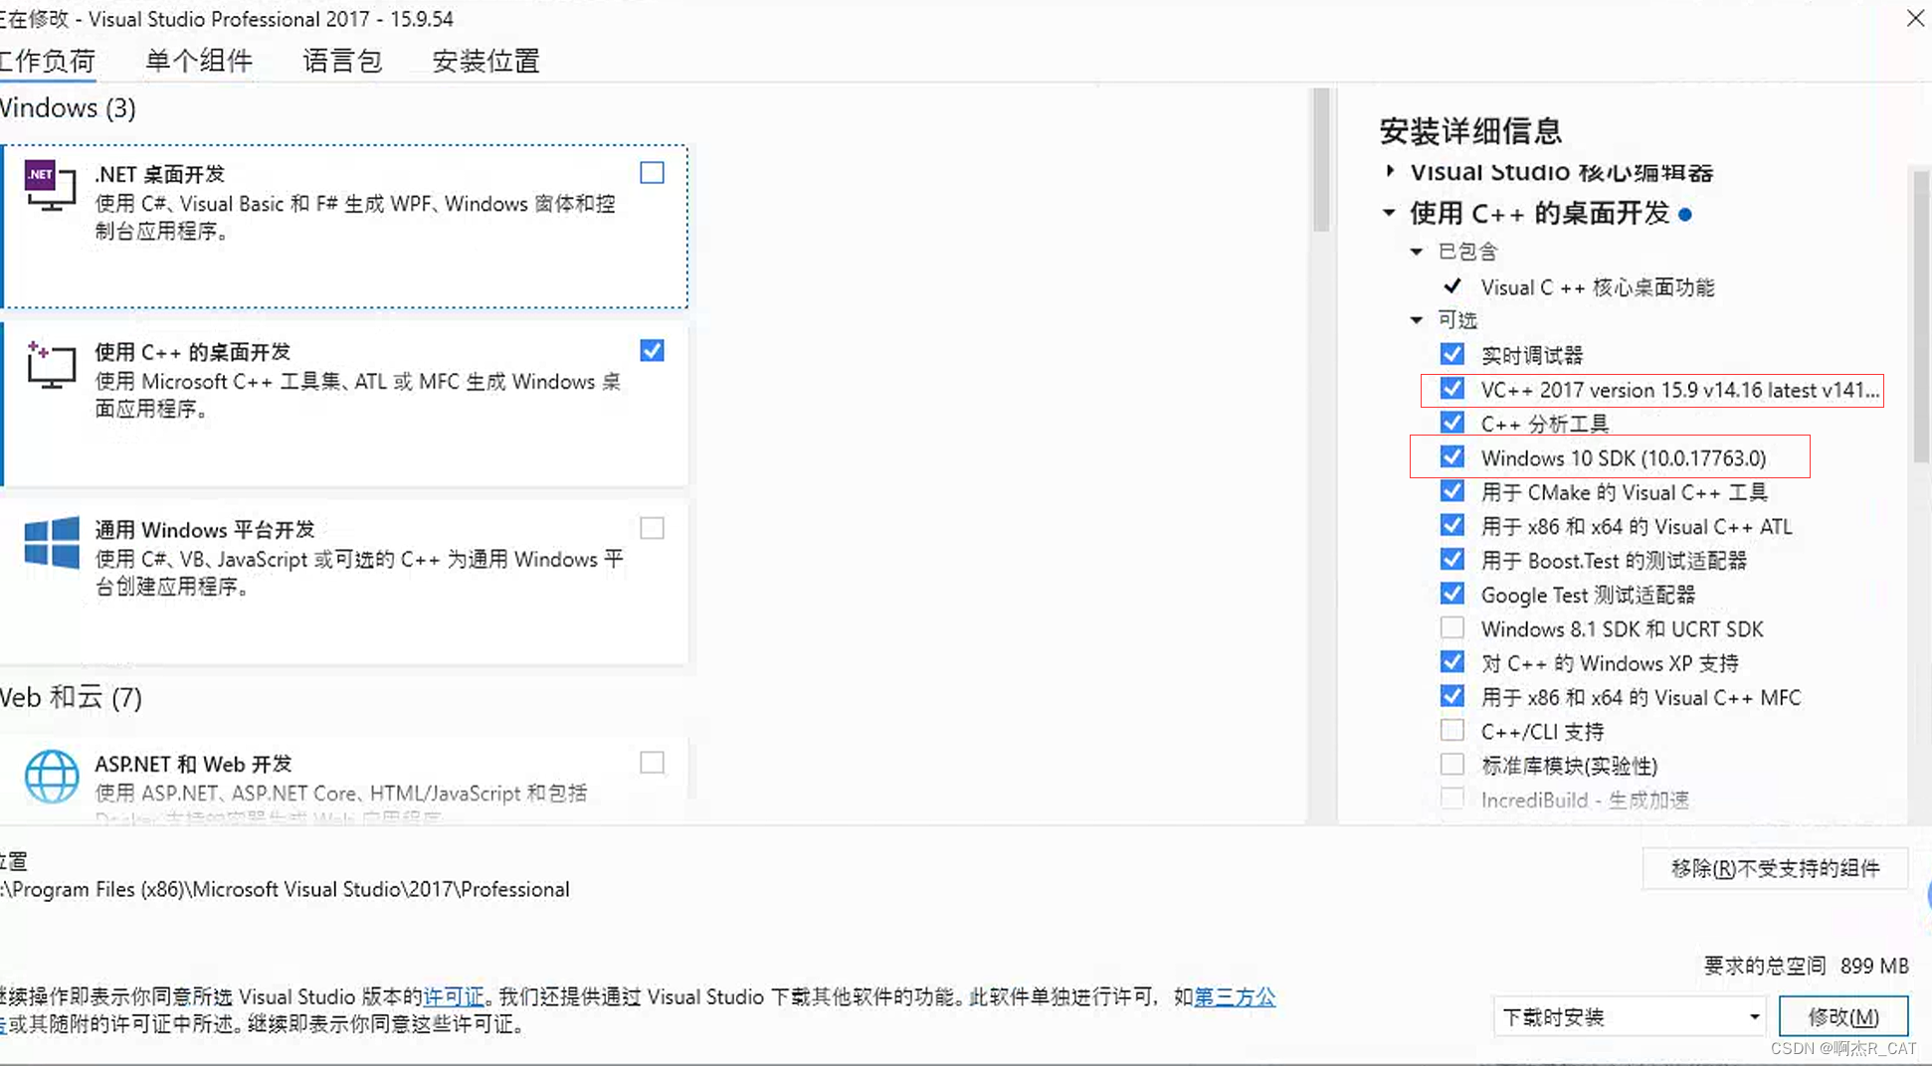The width and height of the screenshot is (1932, 1066).
Task: Switch to the 语言包 tab
Action: (x=342, y=61)
